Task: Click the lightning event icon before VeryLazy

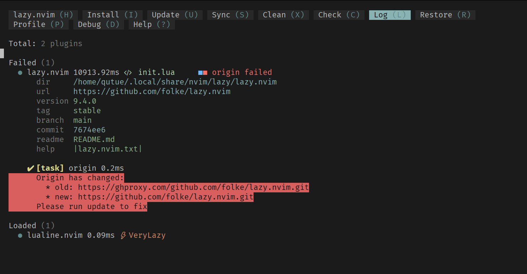Action: point(123,235)
